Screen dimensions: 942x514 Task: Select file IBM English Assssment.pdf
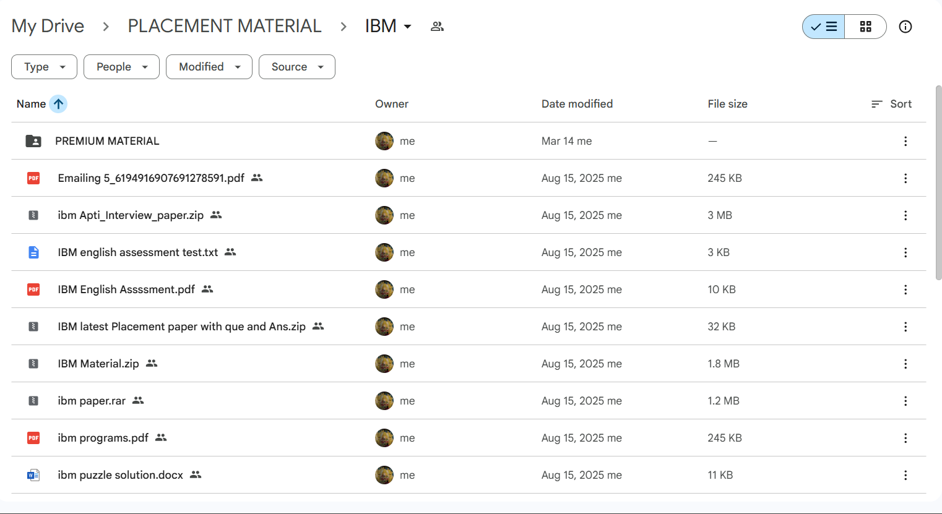(126, 289)
